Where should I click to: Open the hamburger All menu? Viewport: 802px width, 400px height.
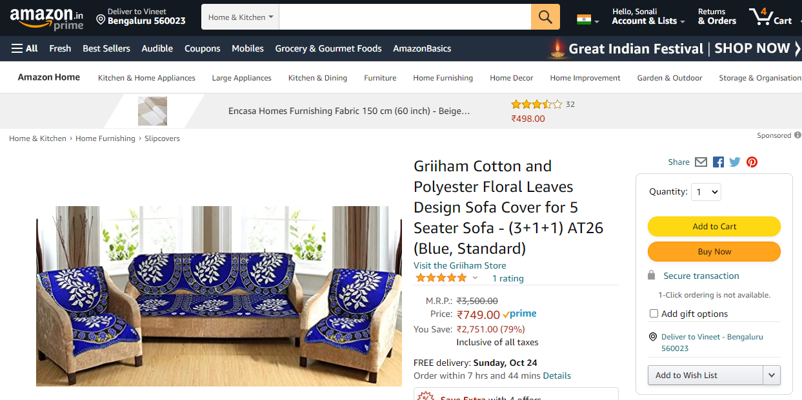click(x=25, y=48)
